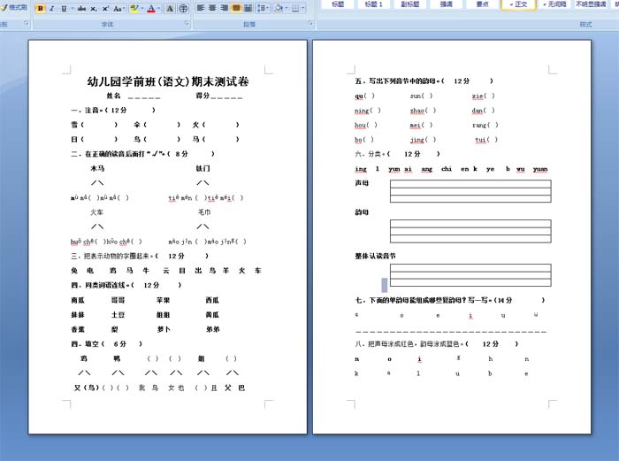This screenshot has height=461, width=619.
Task: Select the 正文 style
Action: pos(518,4)
